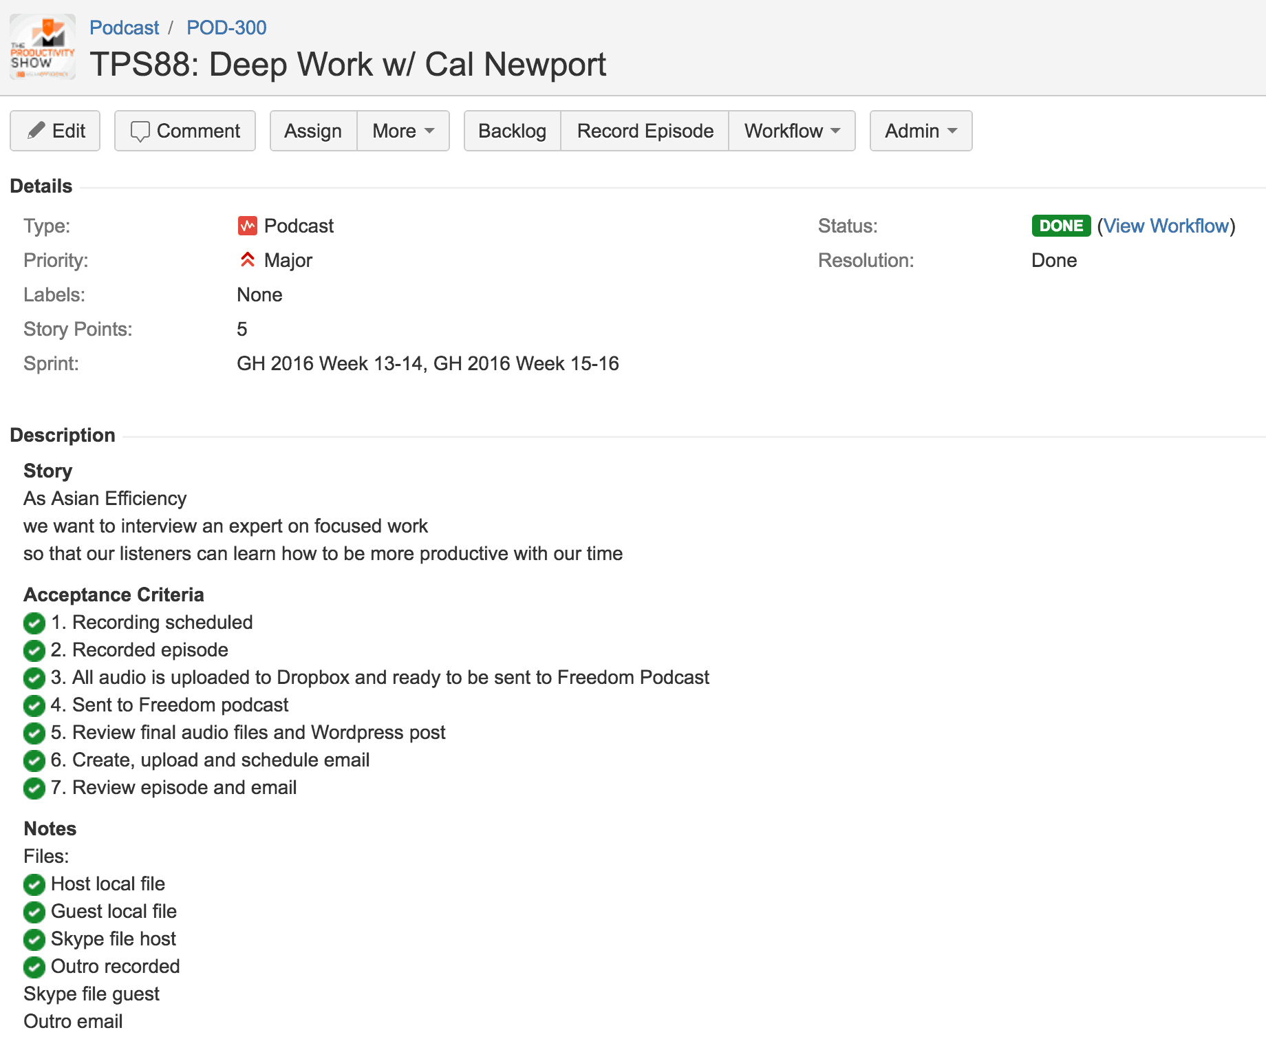Screen dimensions: 1266x1061
Task: Click the pencil icon in the Edit button
Action: (x=36, y=131)
